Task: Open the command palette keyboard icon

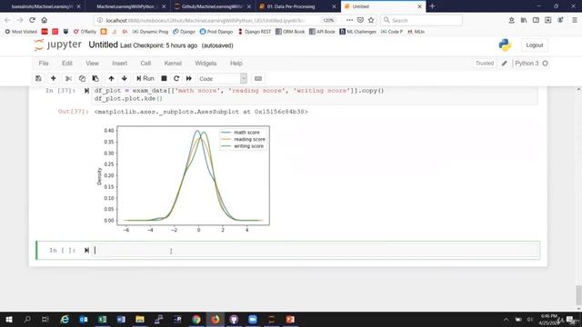Action: point(258,79)
